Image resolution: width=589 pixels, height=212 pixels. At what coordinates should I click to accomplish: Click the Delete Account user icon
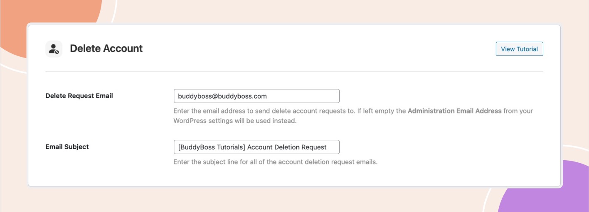click(54, 49)
